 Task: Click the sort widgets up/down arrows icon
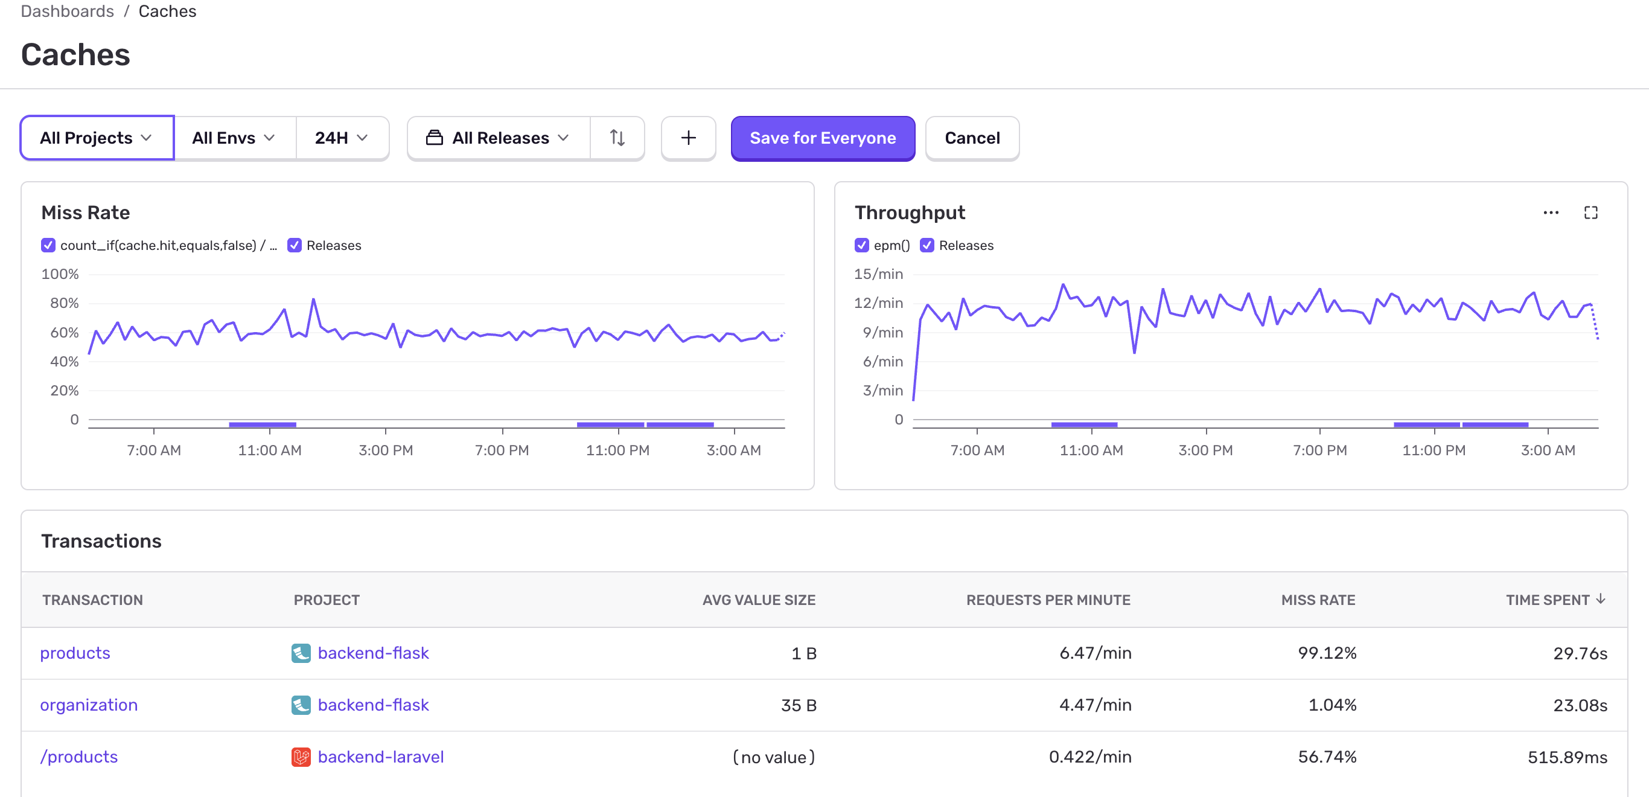point(616,138)
